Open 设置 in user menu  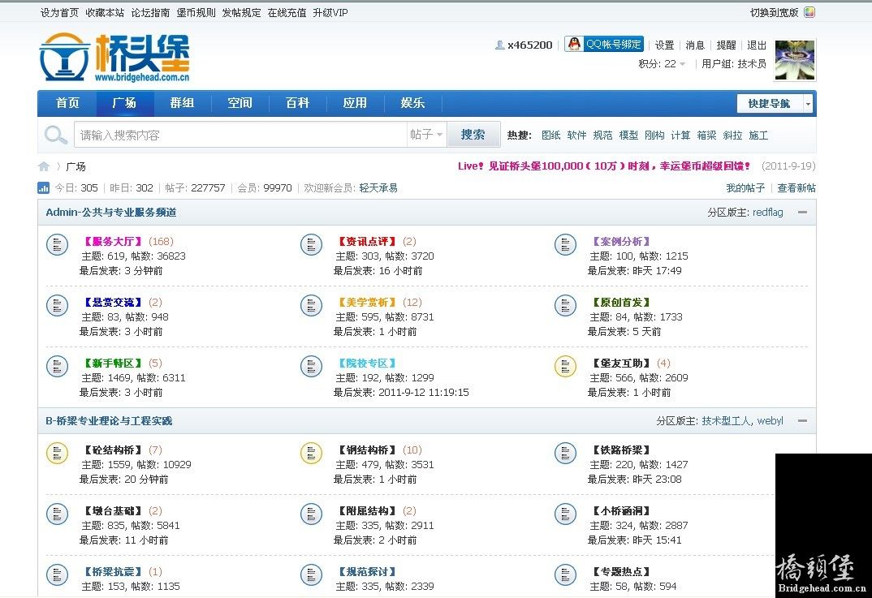(x=664, y=45)
